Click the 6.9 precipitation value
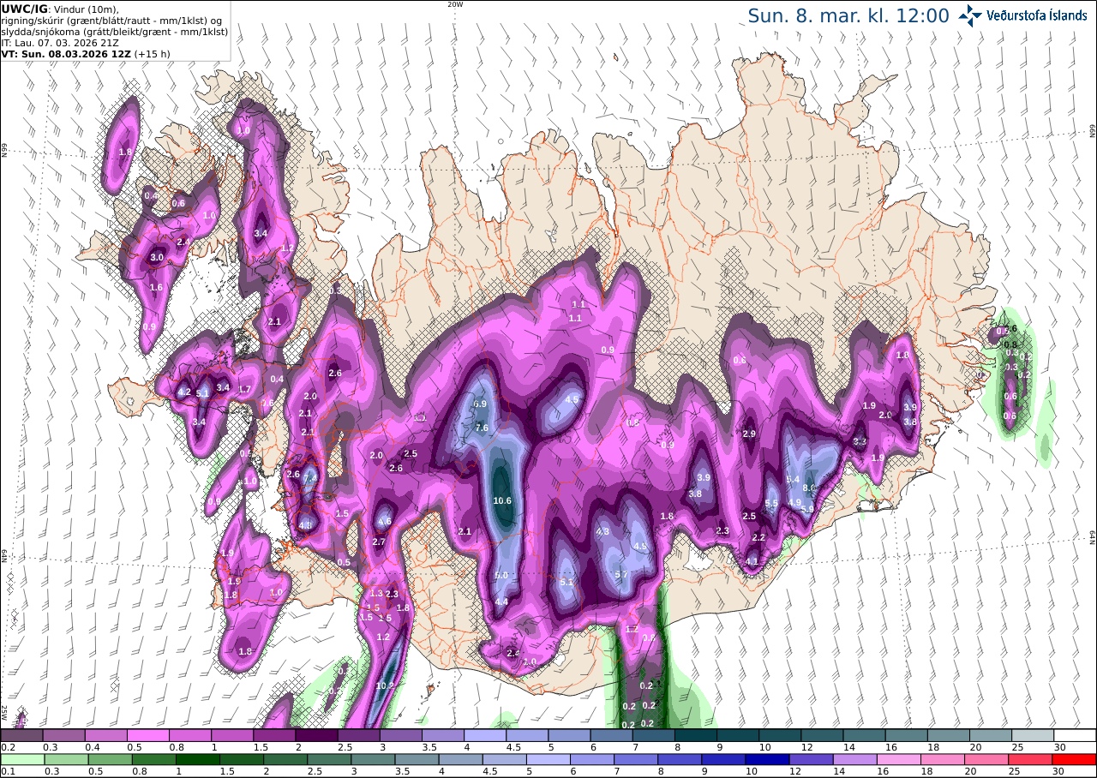The width and height of the screenshot is (1097, 778). pyautogui.click(x=480, y=404)
